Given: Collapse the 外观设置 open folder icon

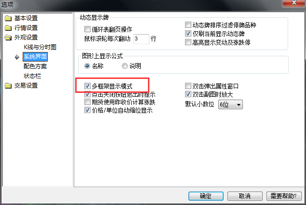Looking at the screenshot, I should point(8,38).
